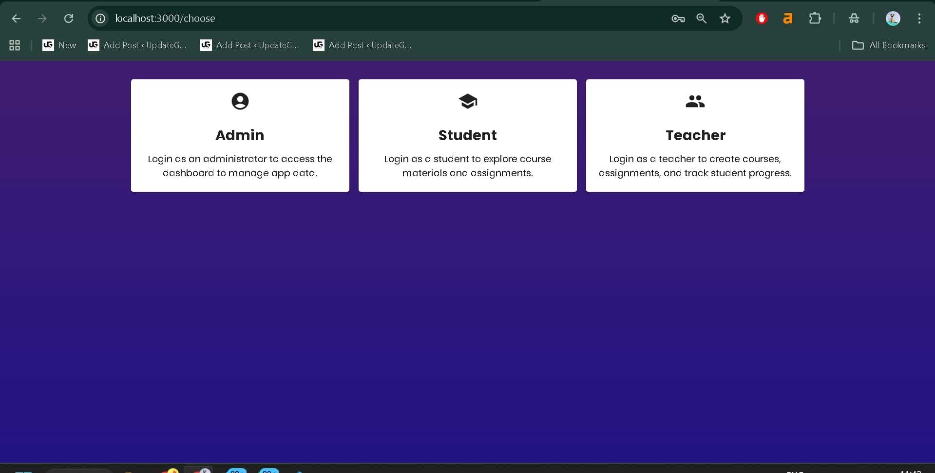Click the AdBlock extension icon
The height and width of the screenshot is (473, 935).
[762, 18]
